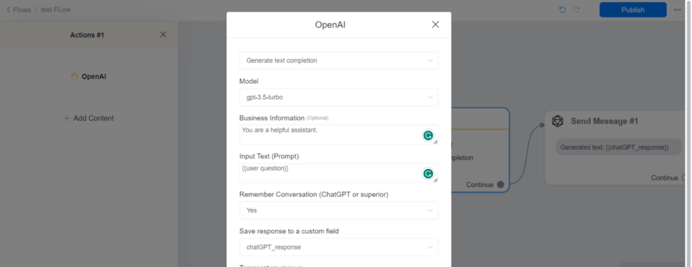Screen dimensions: 692x267
Task: Open the chatGPT_response custom field dropdown
Action: (339, 247)
